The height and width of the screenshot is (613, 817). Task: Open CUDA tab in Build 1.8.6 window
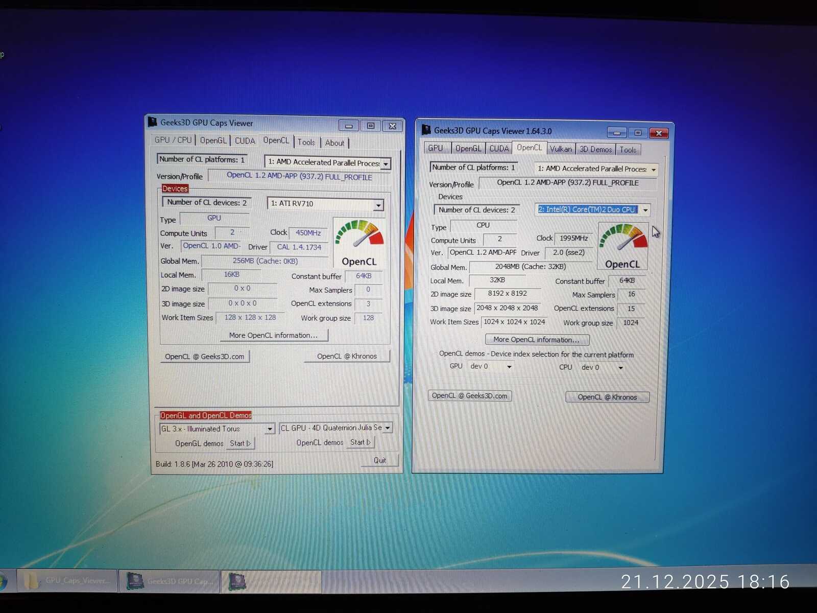coord(245,141)
